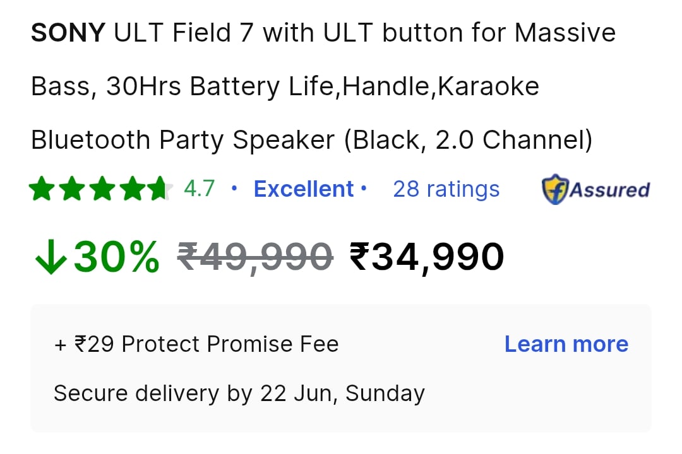Image resolution: width=682 pixels, height=454 pixels.
Task: Click the Bluetooth Party Speaker title line
Action: 311,141
